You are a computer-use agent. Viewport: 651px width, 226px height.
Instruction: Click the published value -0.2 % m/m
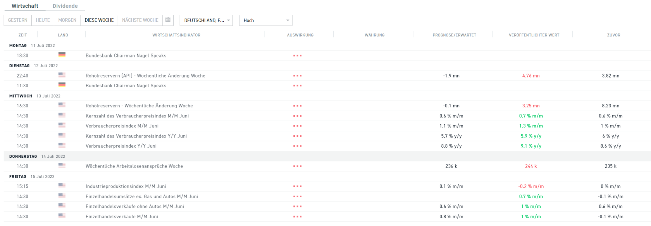point(531,186)
